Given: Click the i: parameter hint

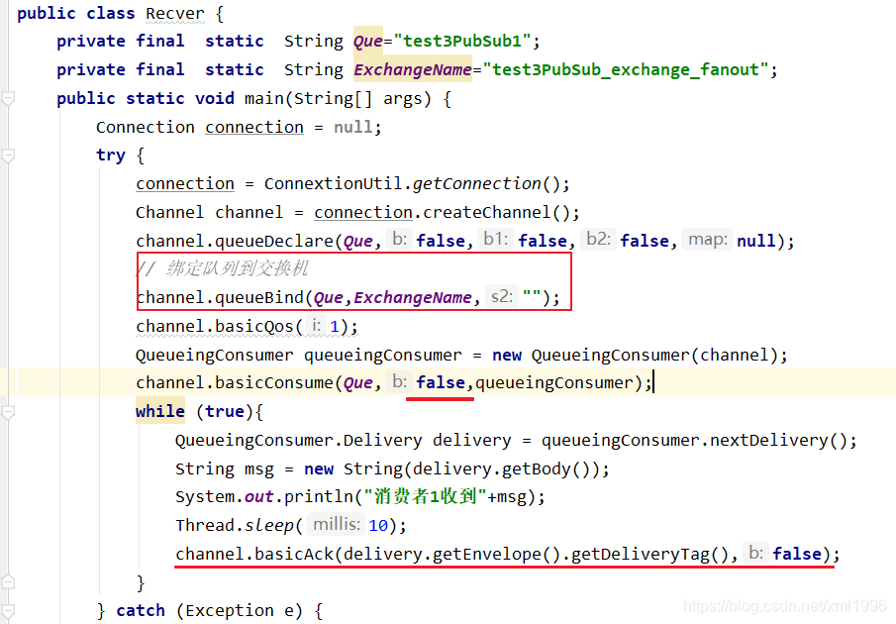Looking at the screenshot, I should click(316, 325).
